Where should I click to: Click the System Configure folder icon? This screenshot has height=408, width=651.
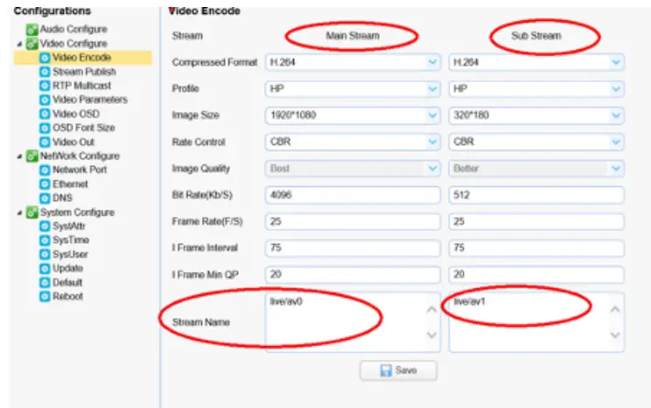point(32,212)
